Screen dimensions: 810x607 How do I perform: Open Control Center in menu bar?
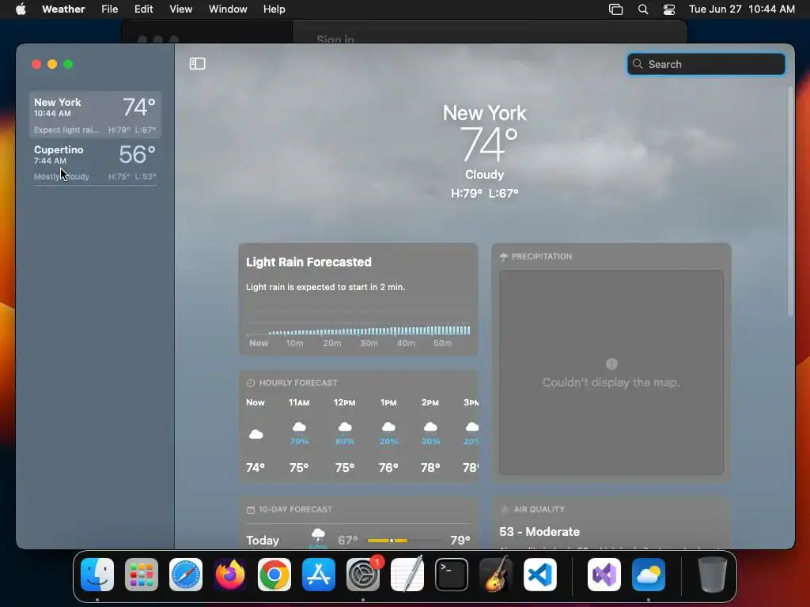[x=669, y=9]
